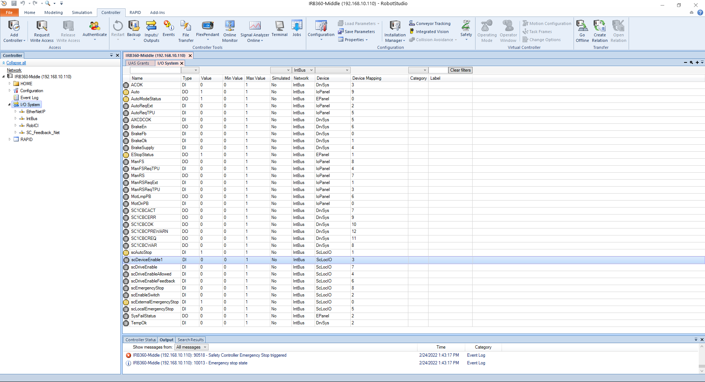Screen dimensions: 705x382
Task: Close the I/O System tab
Action: pyautogui.click(x=182, y=63)
